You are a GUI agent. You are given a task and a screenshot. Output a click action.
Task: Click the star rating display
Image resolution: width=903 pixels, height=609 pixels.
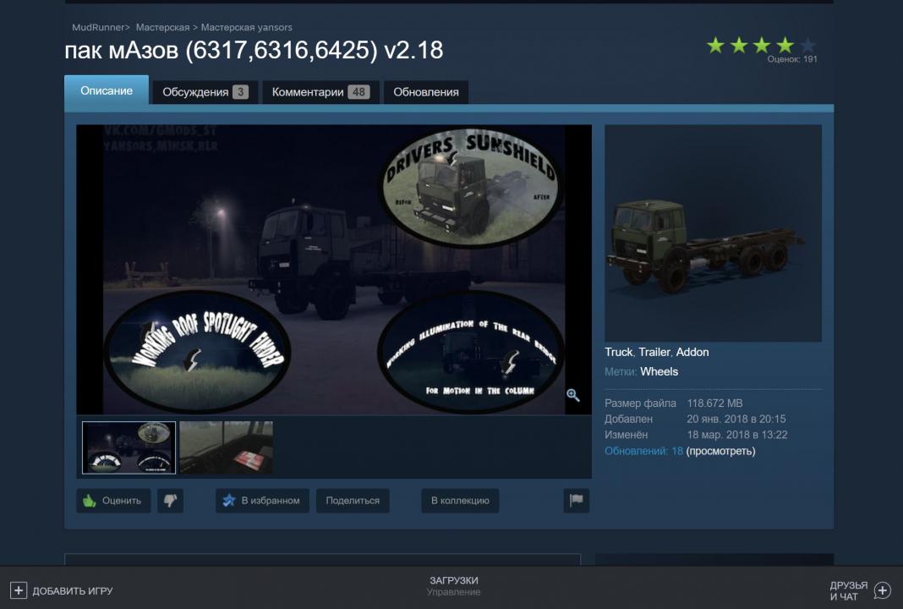761,46
